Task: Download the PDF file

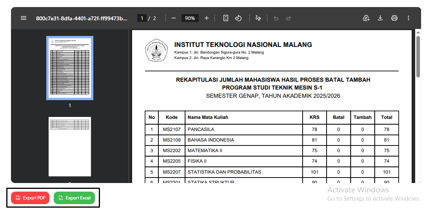Action: point(380,18)
